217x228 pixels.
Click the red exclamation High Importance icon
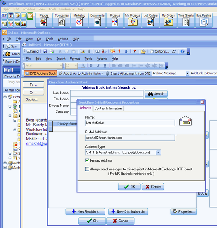(119, 51)
